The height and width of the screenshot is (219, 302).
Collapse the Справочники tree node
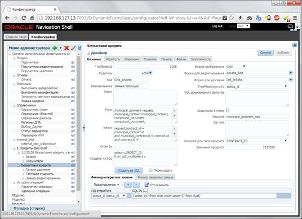[14, 106]
